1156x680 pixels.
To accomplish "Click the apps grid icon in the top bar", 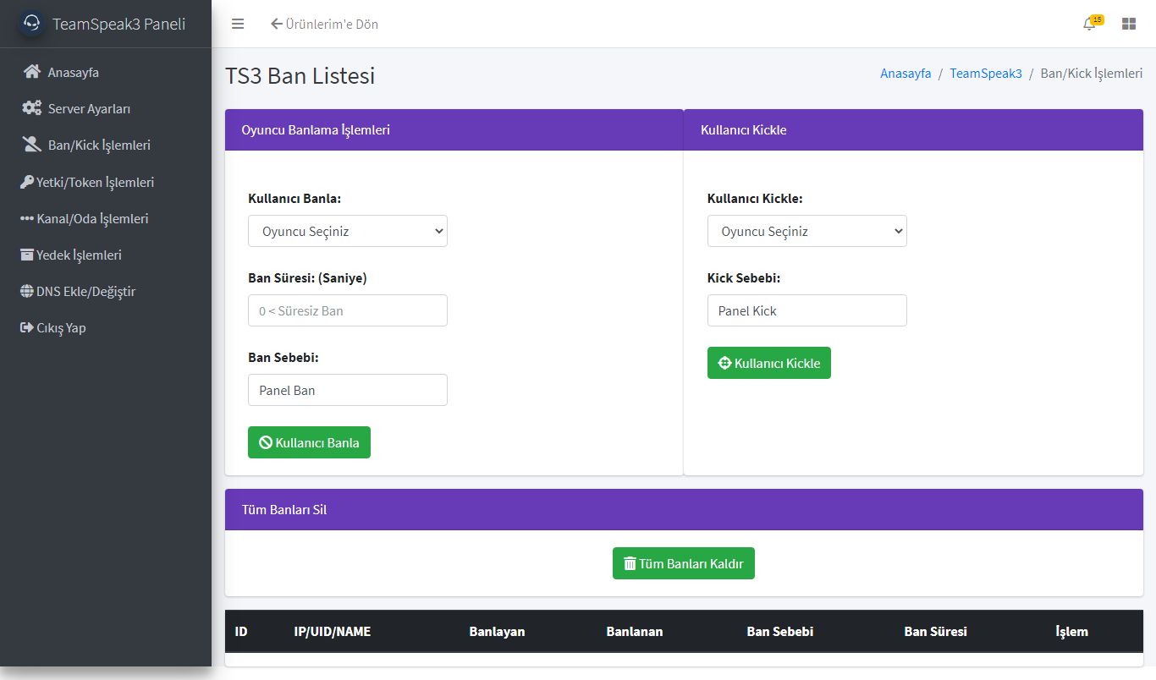I will 1129,24.
